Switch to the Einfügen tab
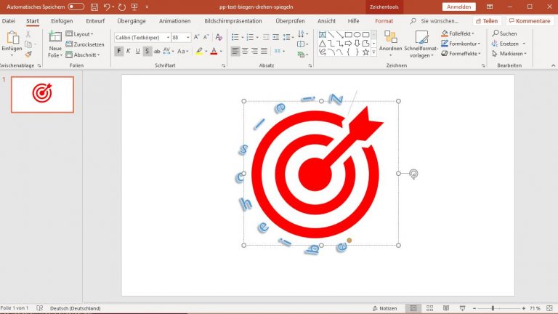This screenshot has width=558, height=314. 62,21
